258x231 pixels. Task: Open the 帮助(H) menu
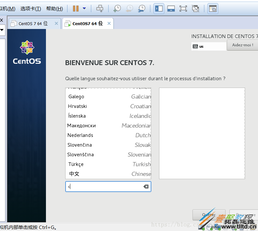point(55,8)
